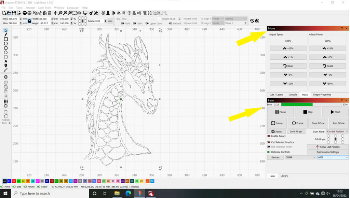
Task: Click the XPos value stepper arrows
Action: (x=21, y=19)
